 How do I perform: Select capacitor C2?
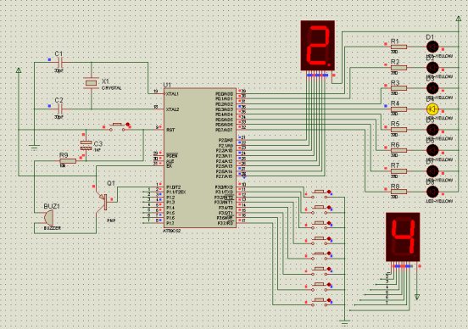point(59,109)
